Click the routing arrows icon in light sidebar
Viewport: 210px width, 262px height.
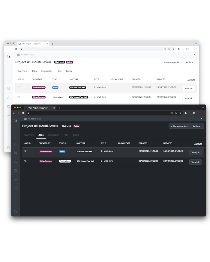pos(9,89)
